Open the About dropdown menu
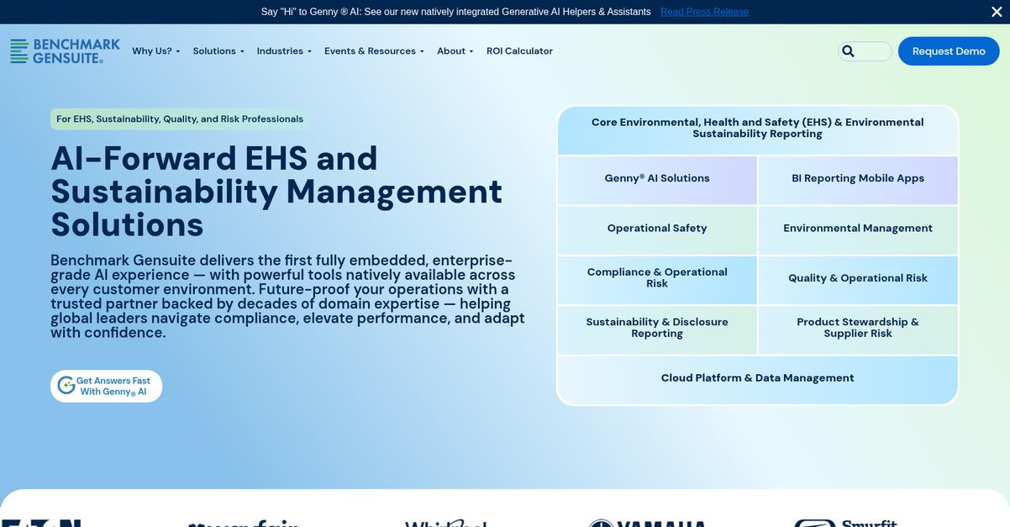Image resolution: width=1010 pixels, height=527 pixels. [455, 51]
